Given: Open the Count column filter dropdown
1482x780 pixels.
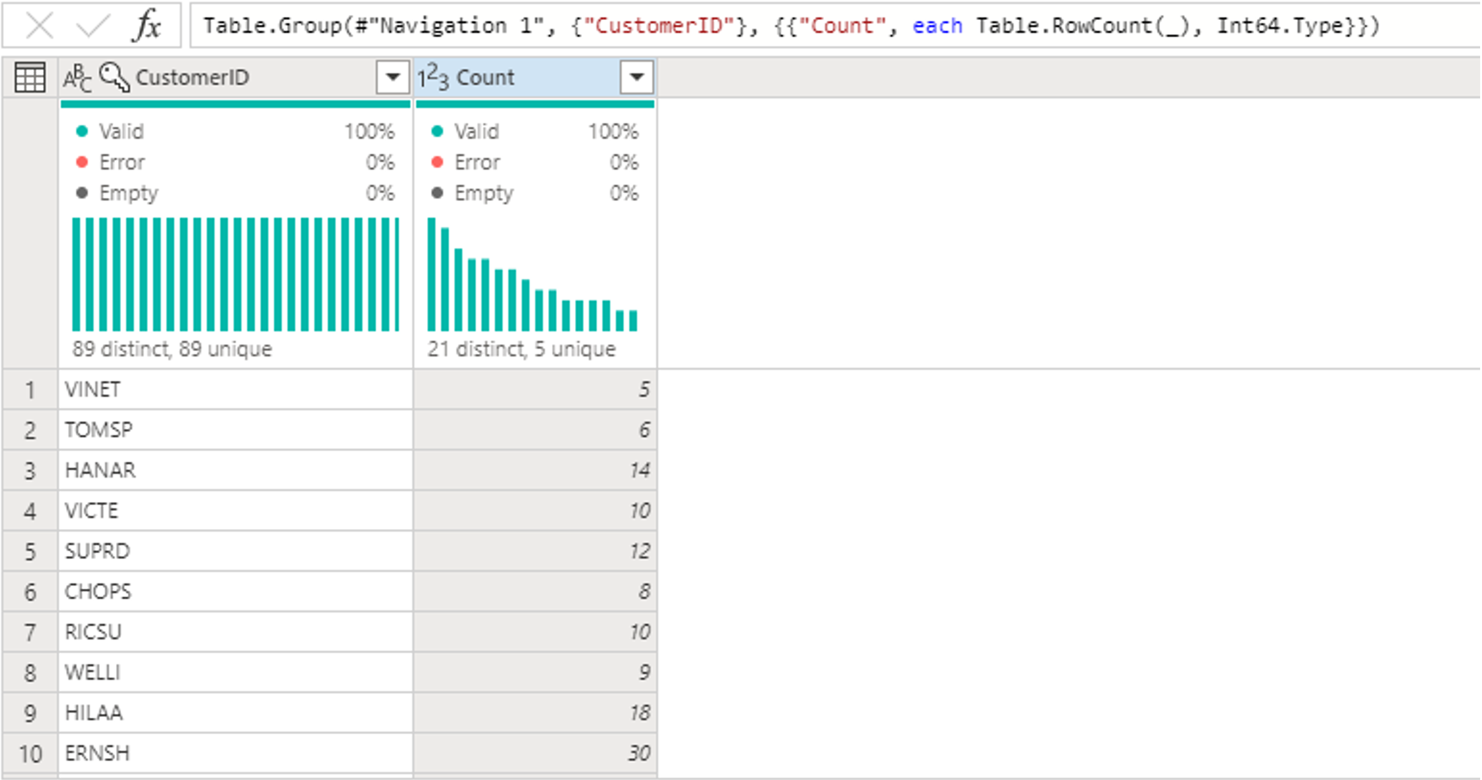Looking at the screenshot, I should pos(636,77).
